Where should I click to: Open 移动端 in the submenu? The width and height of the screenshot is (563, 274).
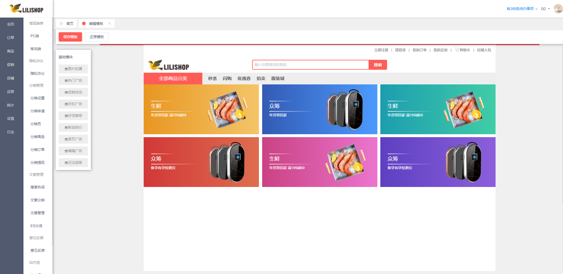36,49
